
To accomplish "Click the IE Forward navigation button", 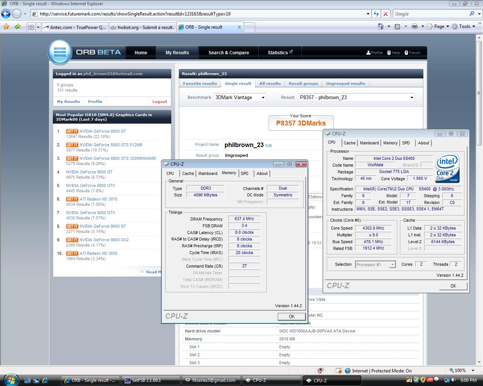I will (17, 14).
